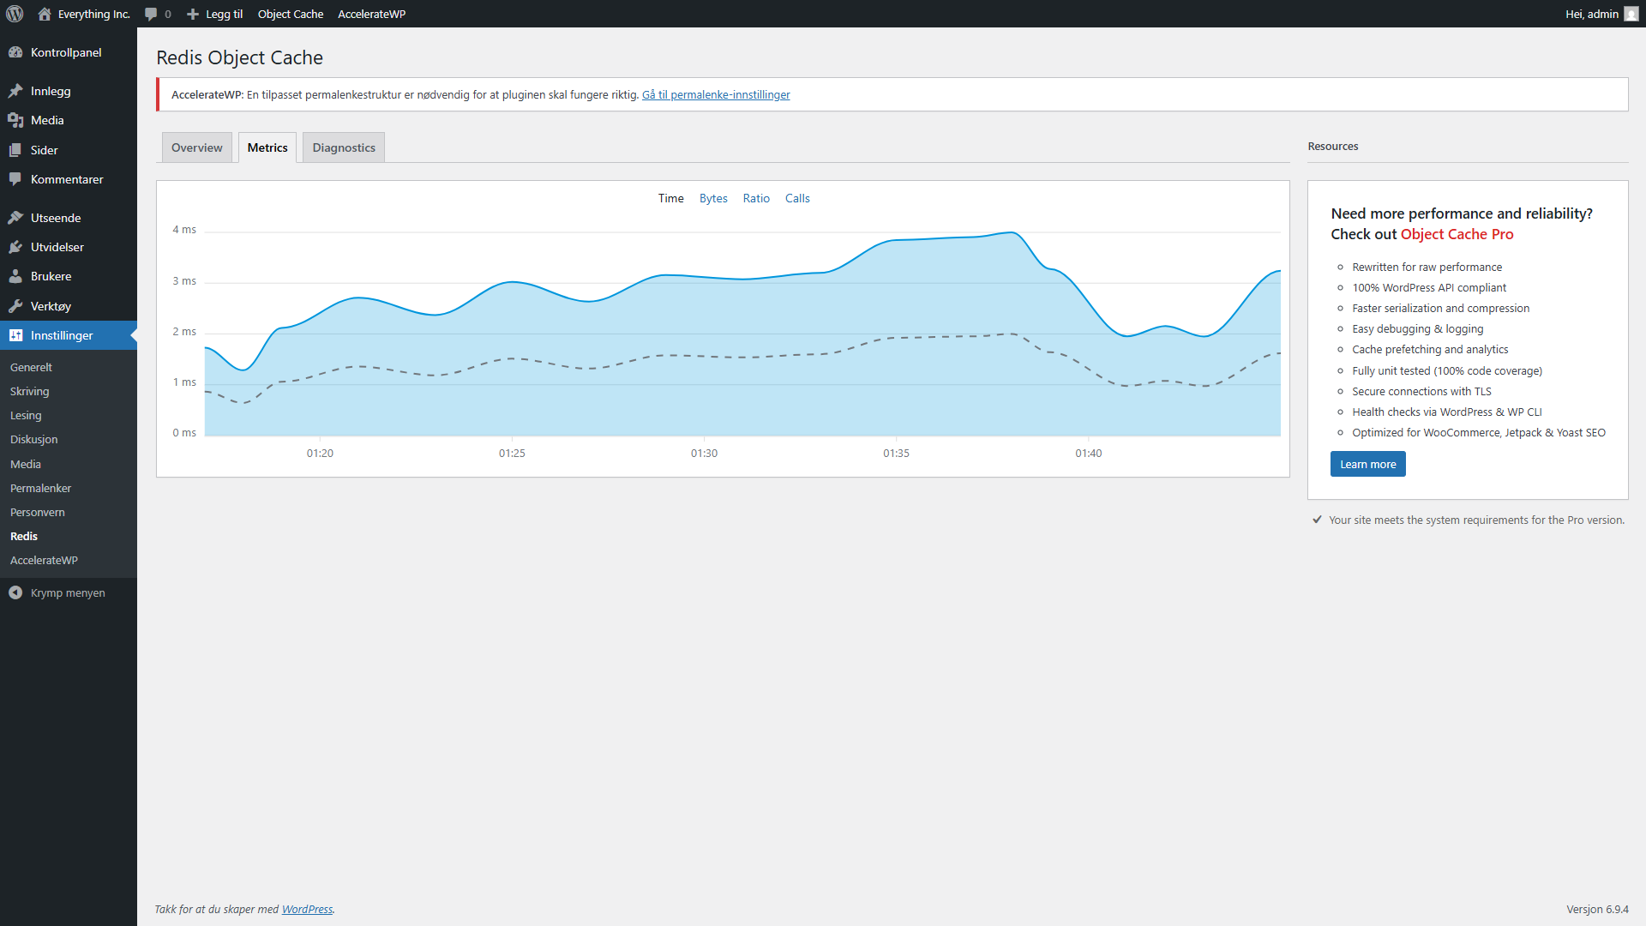The width and height of the screenshot is (1646, 926).
Task: Click the plus icon for Legg til
Action: [x=193, y=14]
